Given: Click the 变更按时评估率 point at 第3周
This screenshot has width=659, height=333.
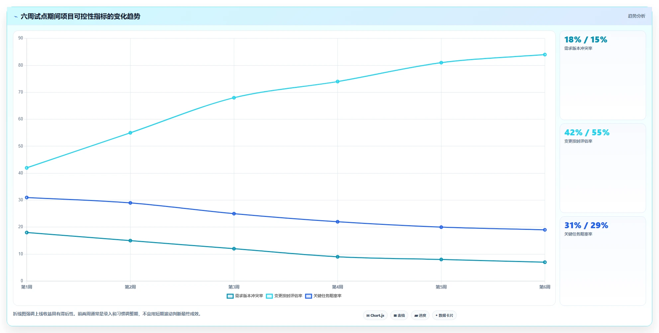Looking at the screenshot, I should click(234, 98).
